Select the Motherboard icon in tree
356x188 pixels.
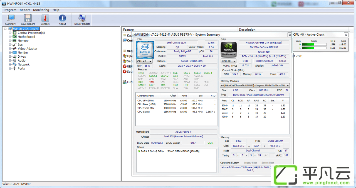[14, 37]
